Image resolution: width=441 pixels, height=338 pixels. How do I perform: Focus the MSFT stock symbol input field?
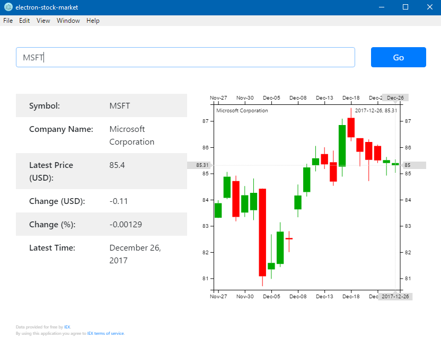click(x=185, y=57)
